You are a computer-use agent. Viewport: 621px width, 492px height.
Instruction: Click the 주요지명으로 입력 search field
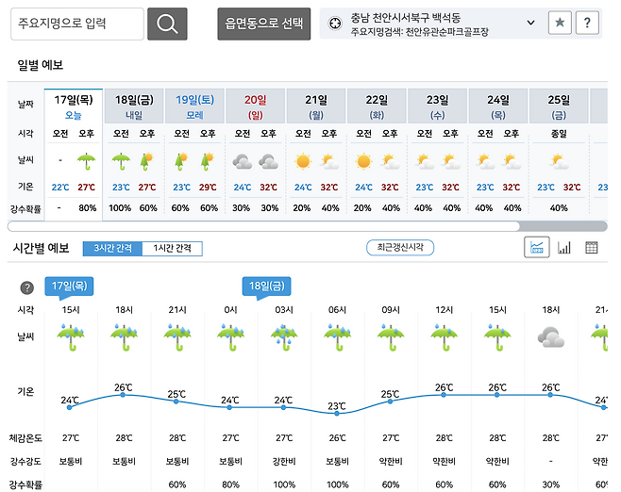click(x=77, y=25)
